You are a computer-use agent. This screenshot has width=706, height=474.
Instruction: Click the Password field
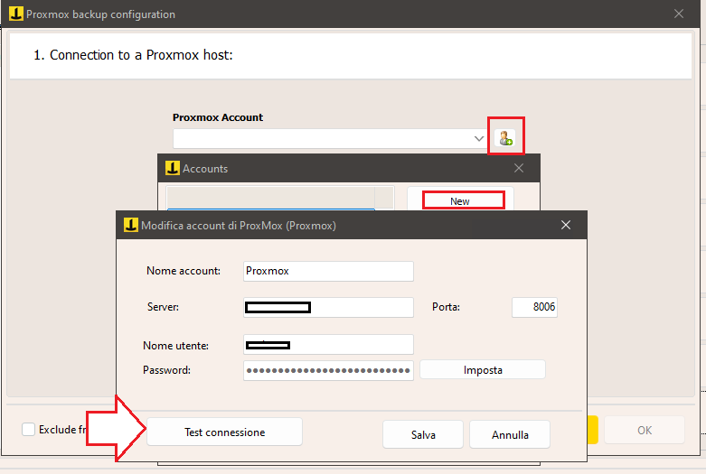click(328, 370)
